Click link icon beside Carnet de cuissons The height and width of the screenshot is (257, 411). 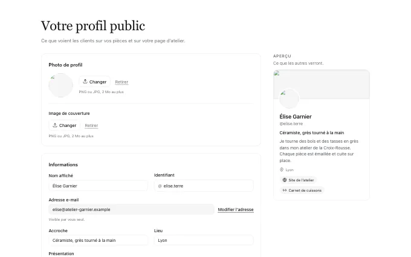click(x=285, y=190)
